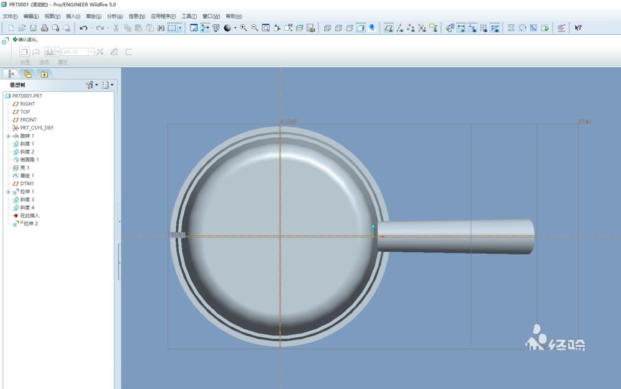Toggle sketcher constraints display

tap(473, 28)
